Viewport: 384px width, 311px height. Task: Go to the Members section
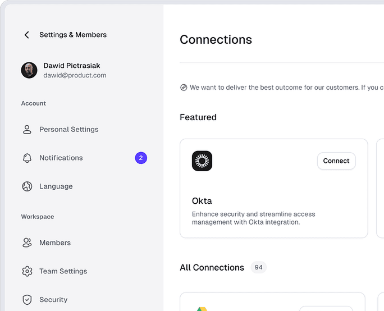(x=55, y=243)
